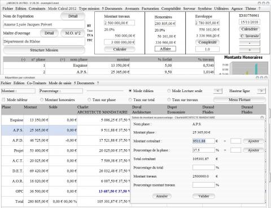Open Mode Calcul 2012 menu
Image resolution: width=271 pixels, height=208 pixels.
click(x=62, y=8)
